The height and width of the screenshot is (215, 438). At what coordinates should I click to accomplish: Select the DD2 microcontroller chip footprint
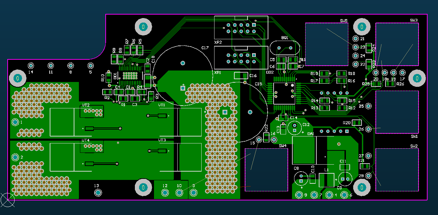coord(284,93)
